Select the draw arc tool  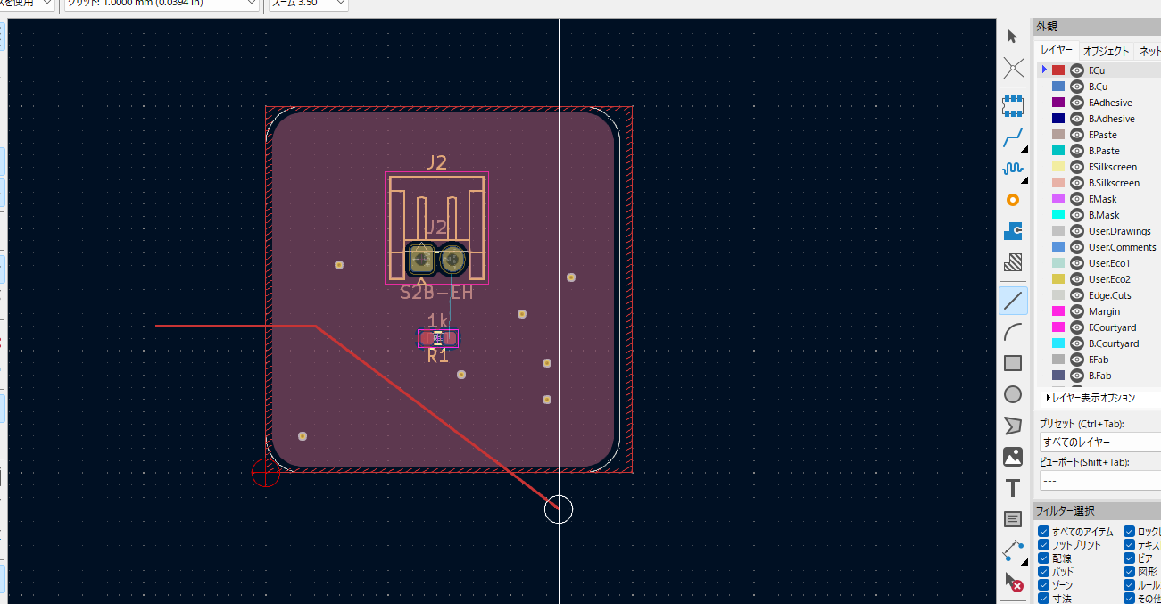[x=1013, y=332]
